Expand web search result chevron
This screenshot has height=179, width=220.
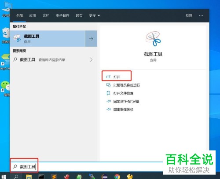91,60
